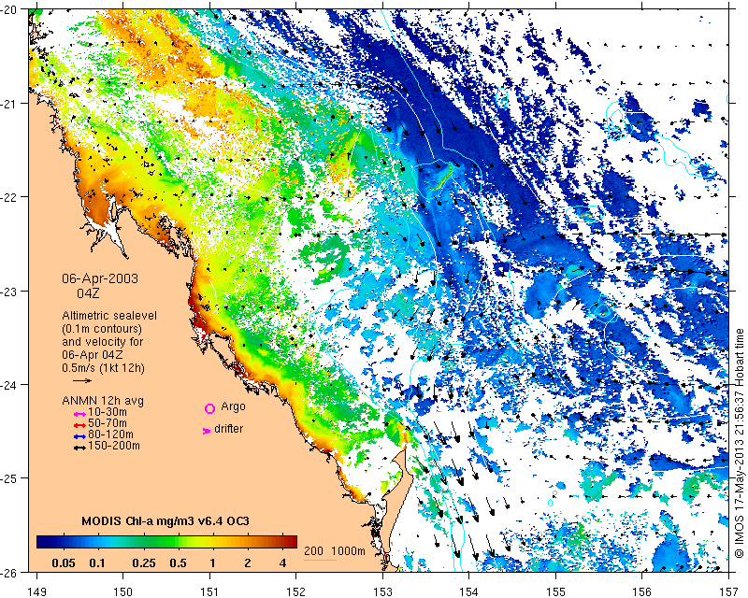Click the longitude axis label 153
Viewport: 748px width, 598px height.
[382, 591]
